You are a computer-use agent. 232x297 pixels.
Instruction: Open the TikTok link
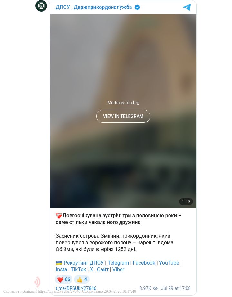pos(78,269)
